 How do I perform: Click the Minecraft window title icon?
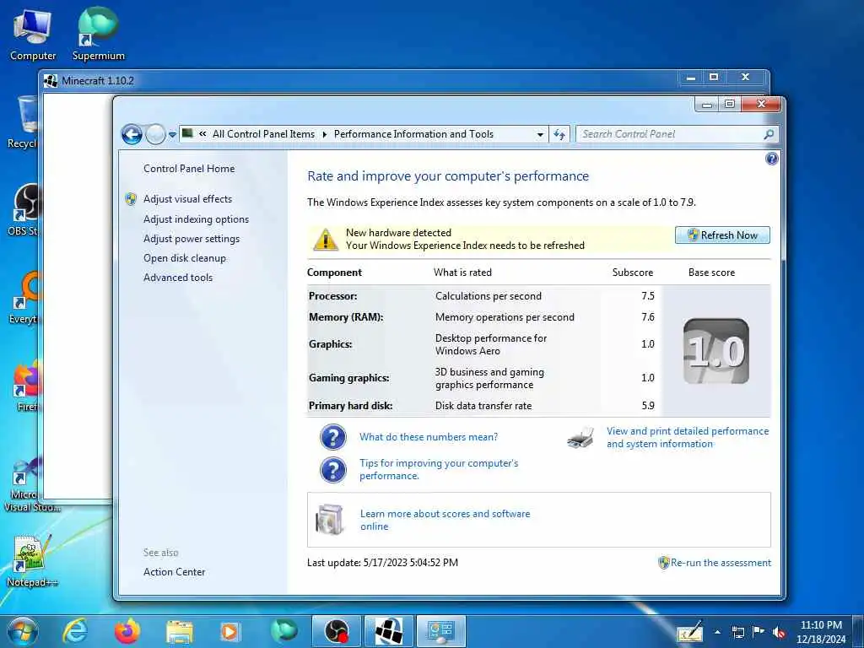click(x=51, y=81)
